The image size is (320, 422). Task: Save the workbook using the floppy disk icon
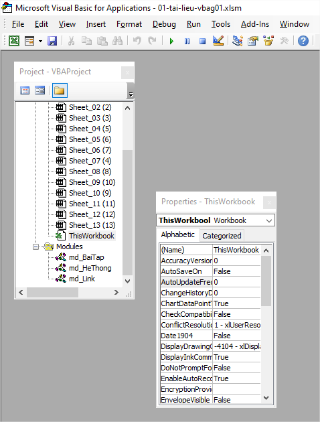tap(52, 41)
